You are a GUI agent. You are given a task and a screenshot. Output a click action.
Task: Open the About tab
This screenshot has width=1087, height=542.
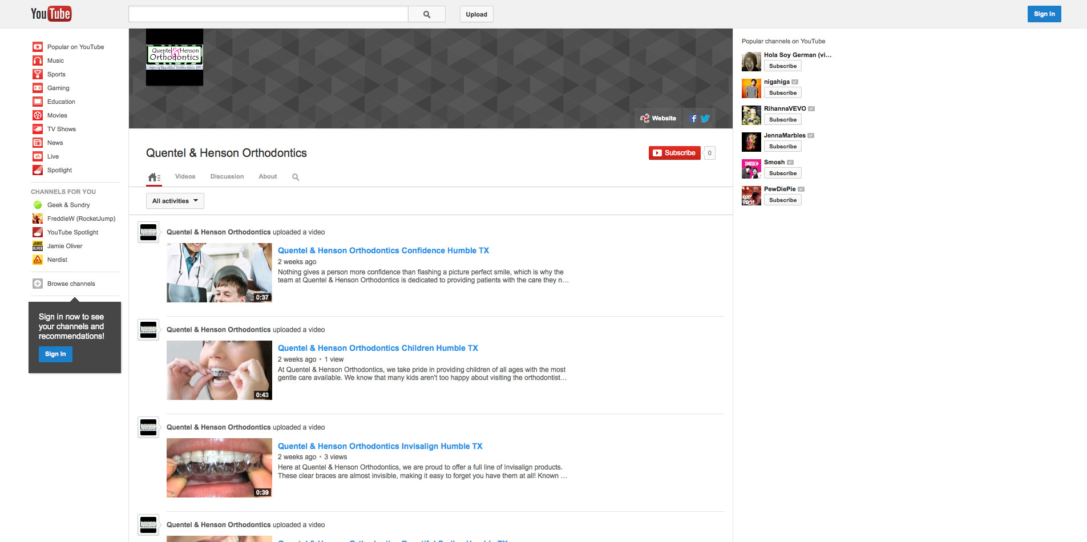click(268, 177)
